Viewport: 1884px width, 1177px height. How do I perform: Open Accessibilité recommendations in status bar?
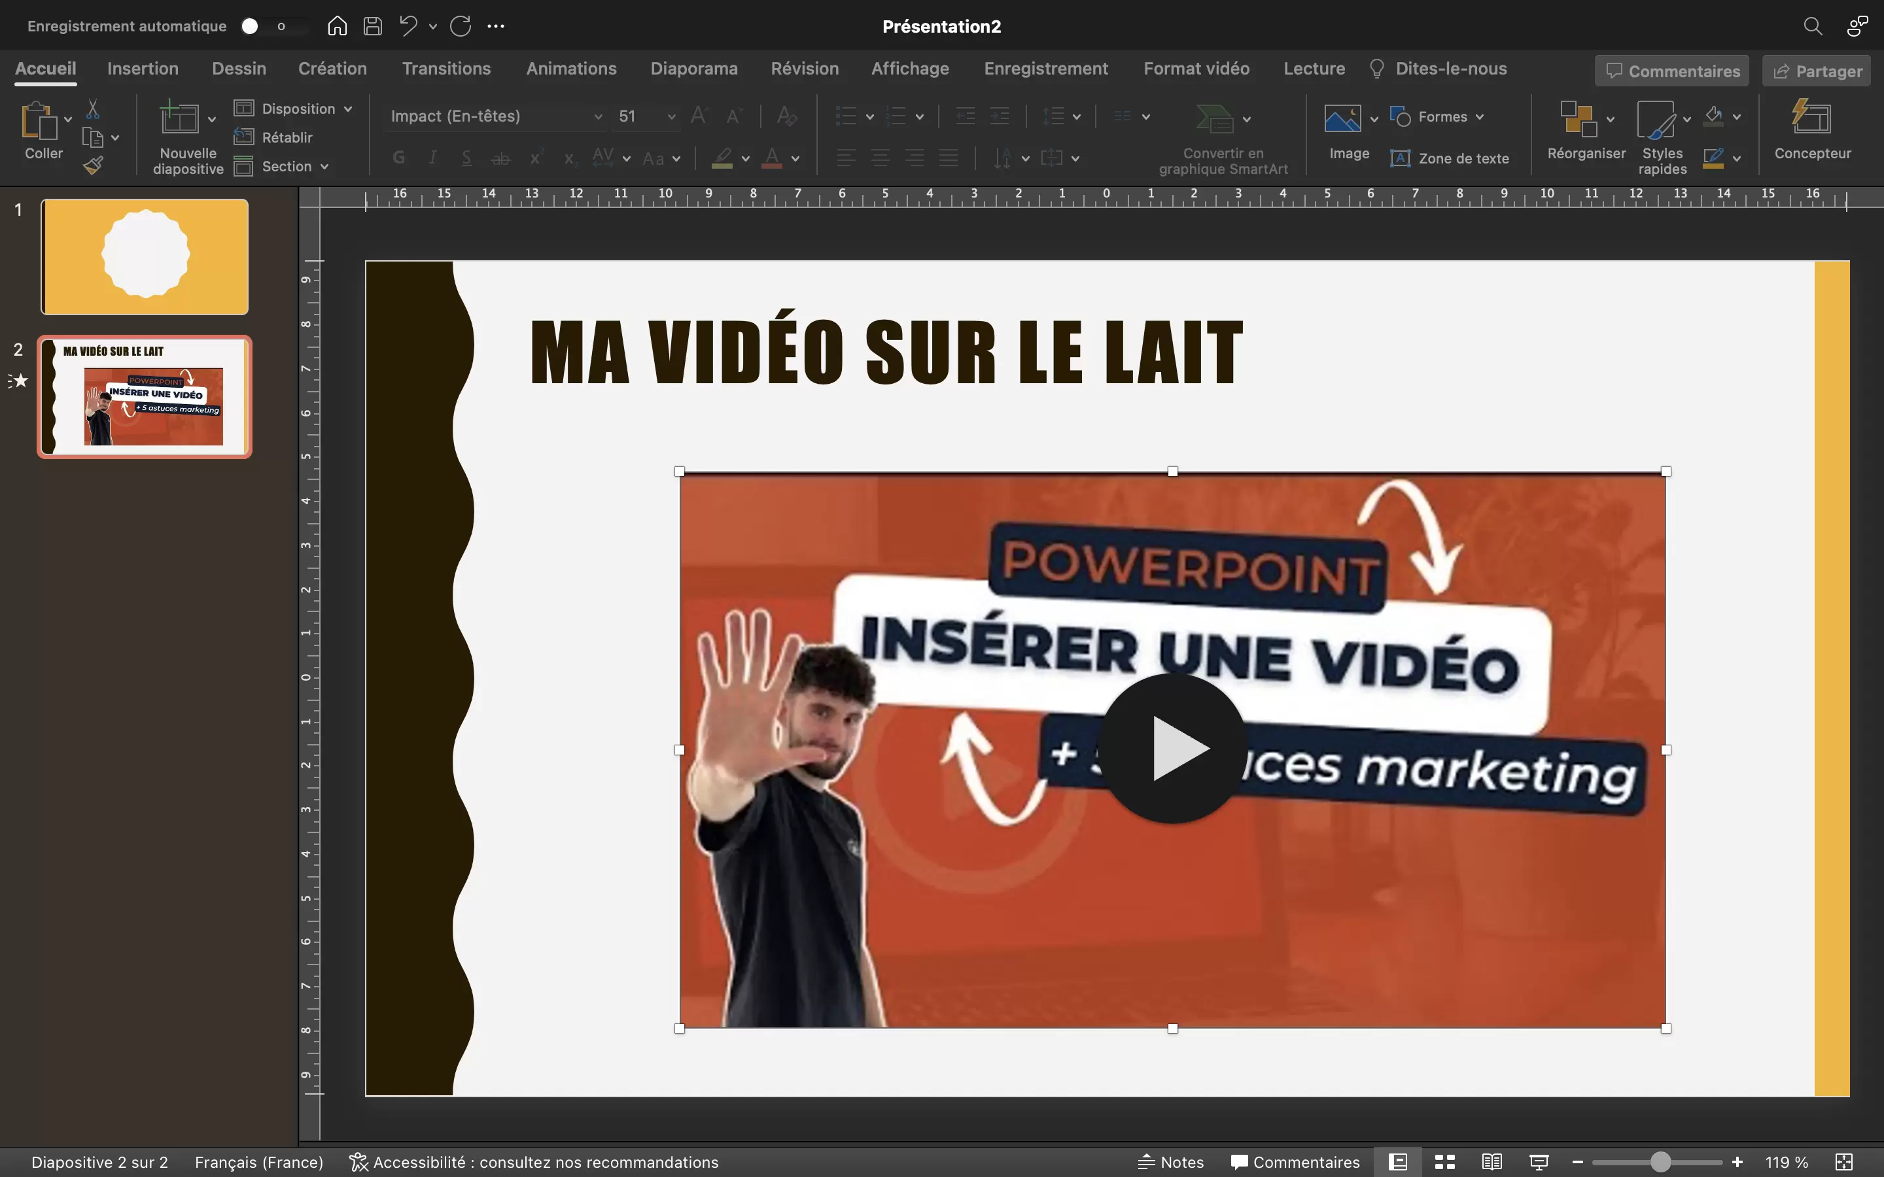[x=534, y=1162]
